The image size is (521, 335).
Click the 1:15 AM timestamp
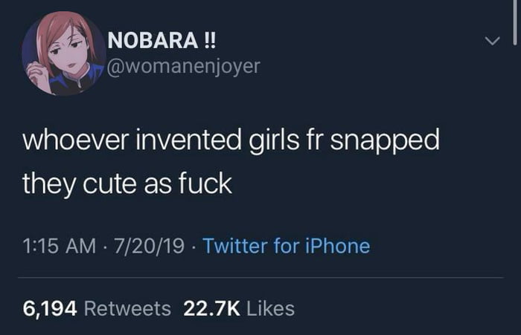coord(54,245)
